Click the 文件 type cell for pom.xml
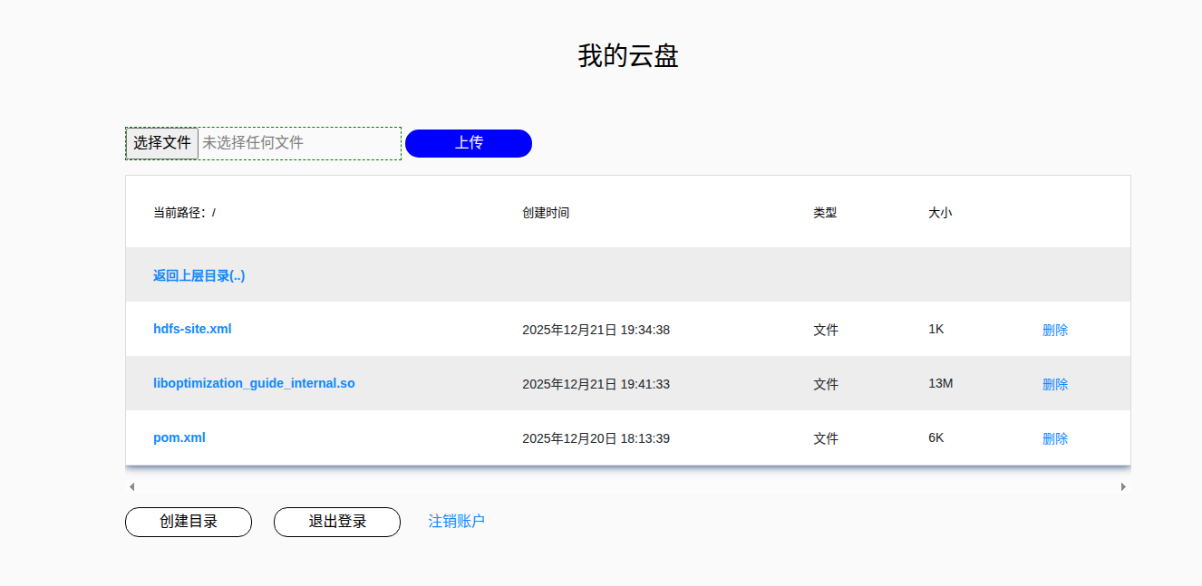The width and height of the screenshot is (1202, 586). 826,438
